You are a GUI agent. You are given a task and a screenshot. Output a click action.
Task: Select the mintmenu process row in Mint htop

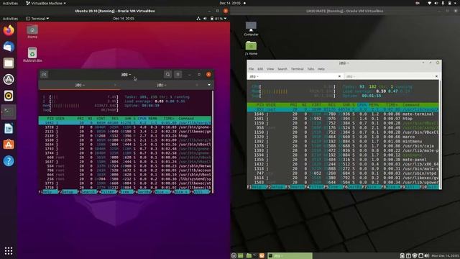point(343,141)
